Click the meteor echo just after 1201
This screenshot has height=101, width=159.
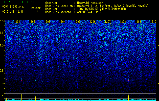[22, 80]
